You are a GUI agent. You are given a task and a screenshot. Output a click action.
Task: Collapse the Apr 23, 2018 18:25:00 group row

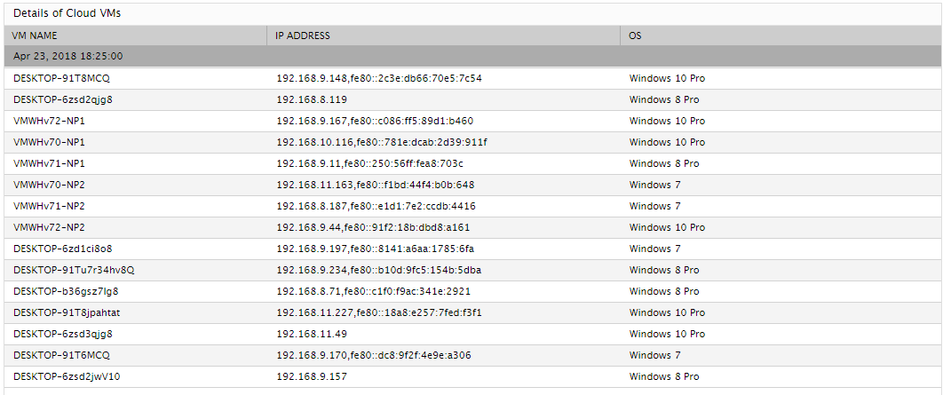coord(471,57)
